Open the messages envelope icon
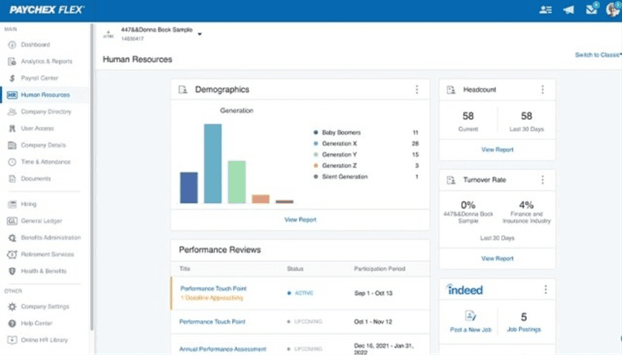The height and width of the screenshot is (357, 627). [591, 10]
